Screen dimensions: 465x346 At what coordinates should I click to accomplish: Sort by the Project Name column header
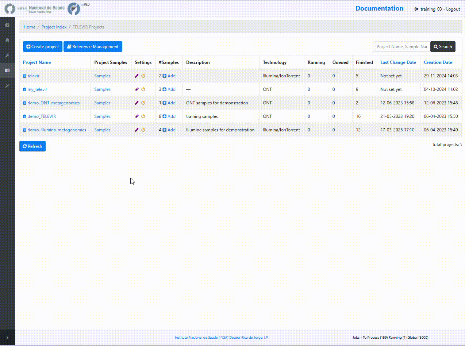[37, 62]
